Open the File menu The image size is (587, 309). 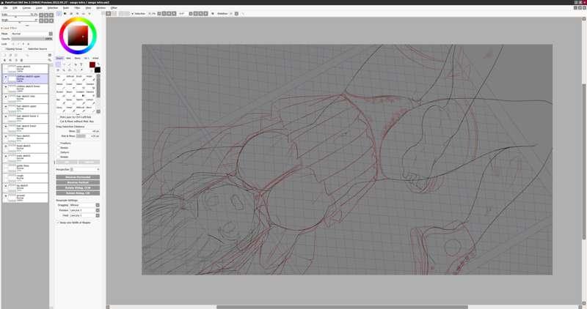click(x=6, y=7)
